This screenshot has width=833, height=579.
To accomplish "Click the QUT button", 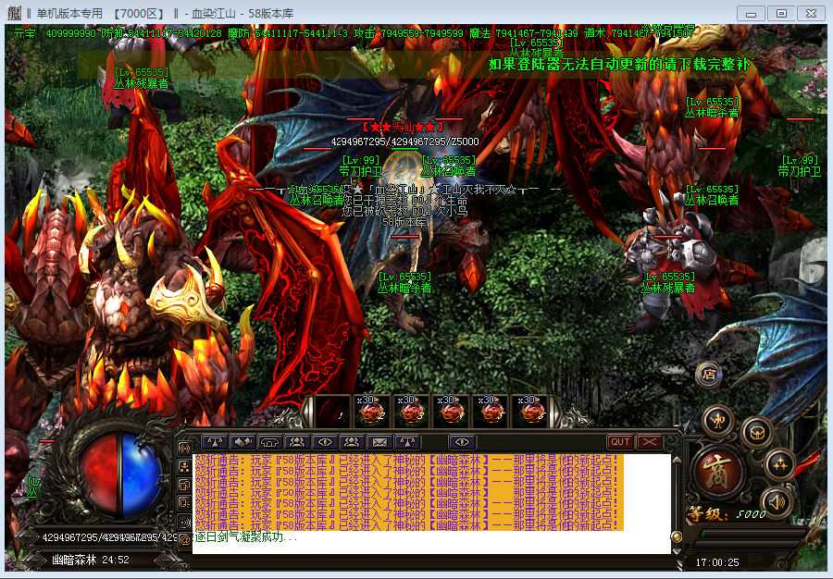I will 620,441.
